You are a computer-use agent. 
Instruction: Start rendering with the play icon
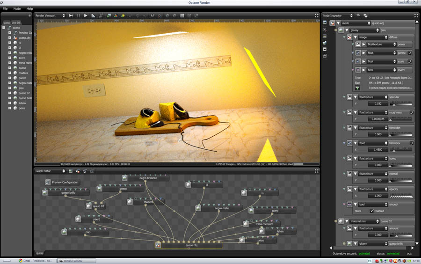(86, 15)
